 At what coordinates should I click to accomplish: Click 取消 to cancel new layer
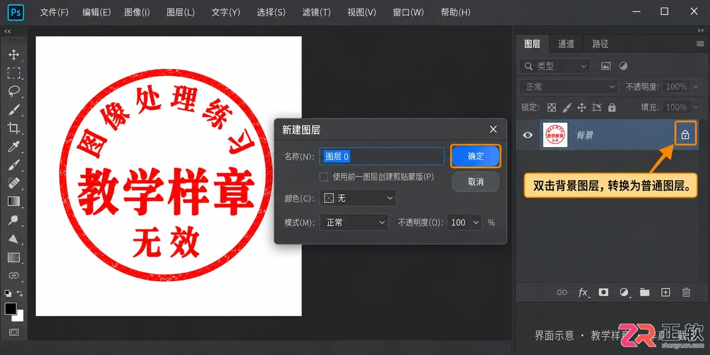pos(476,182)
